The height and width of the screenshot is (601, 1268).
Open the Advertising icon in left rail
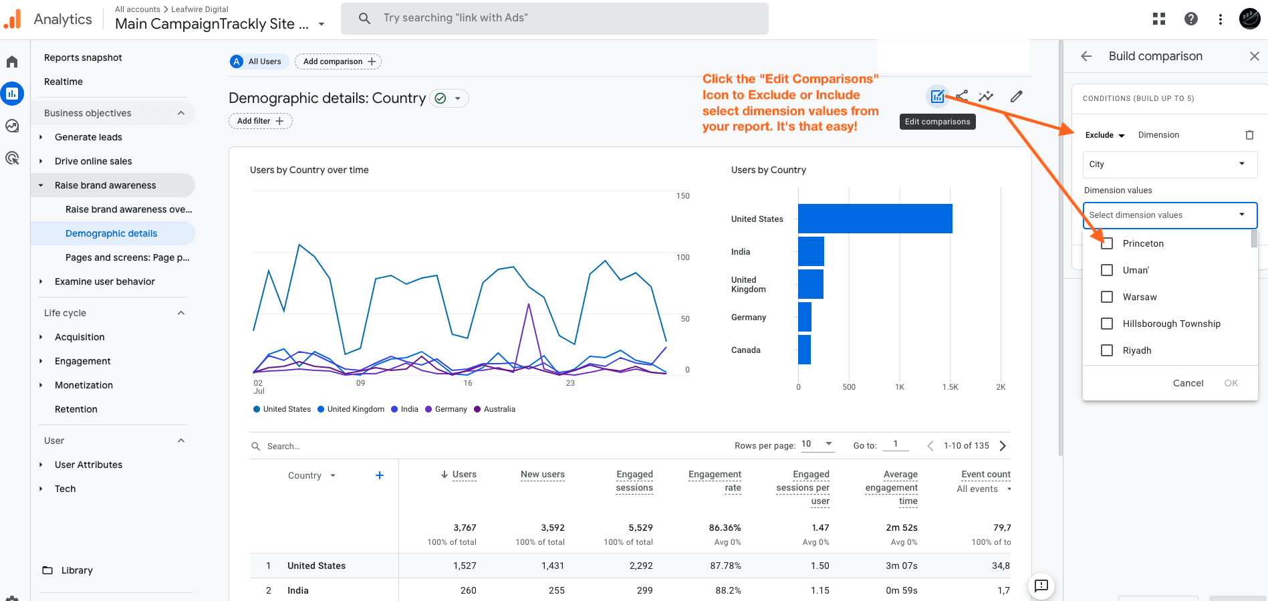[x=12, y=158]
